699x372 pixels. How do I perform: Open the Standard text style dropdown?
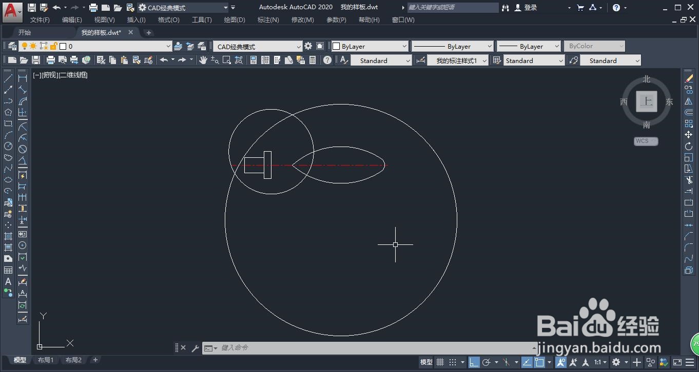[x=408, y=60]
